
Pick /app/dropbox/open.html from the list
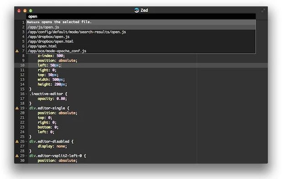(x=141, y=41)
